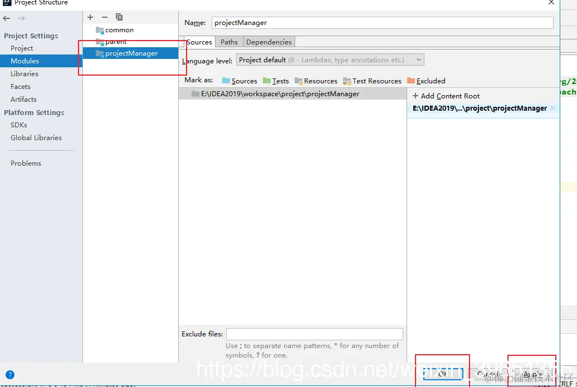Remove selected module with minus icon
The height and width of the screenshot is (387, 577).
coord(105,17)
